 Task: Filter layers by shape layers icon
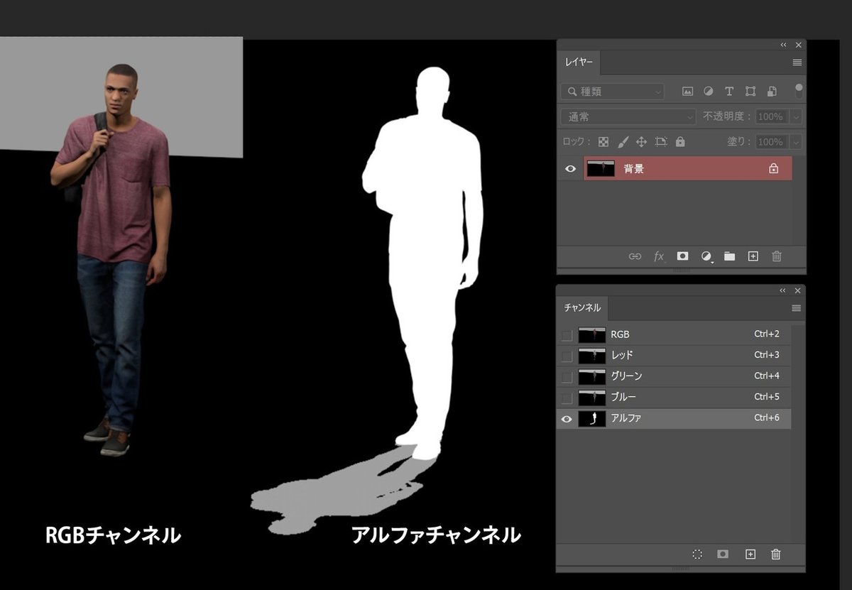coord(750,92)
